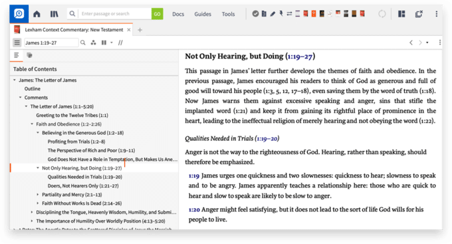Expand Partiality and Mercy (2:1-13)

(x=38, y=194)
